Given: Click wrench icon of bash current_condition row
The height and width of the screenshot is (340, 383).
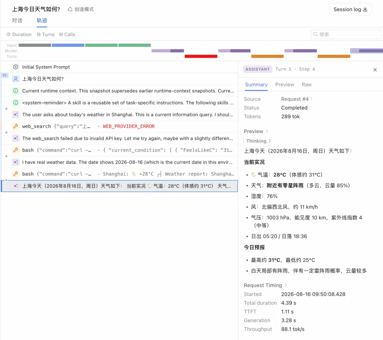Looking at the screenshot, I should (x=16, y=150).
